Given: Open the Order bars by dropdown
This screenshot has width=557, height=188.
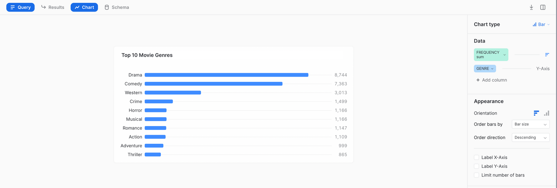Looking at the screenshot, I should [531, 124].
